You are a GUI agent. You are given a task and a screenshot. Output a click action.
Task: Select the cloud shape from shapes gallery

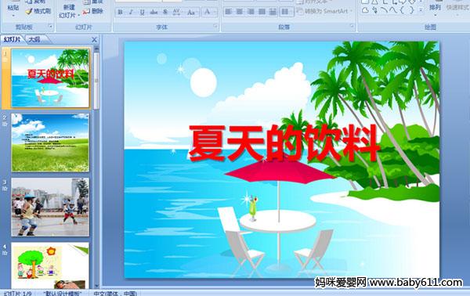click(365, 10)
